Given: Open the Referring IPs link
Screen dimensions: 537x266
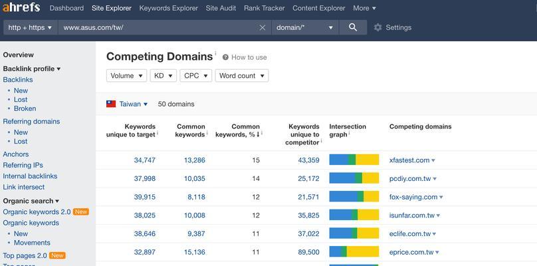Looking at the screenshot, I should point(23,165).
